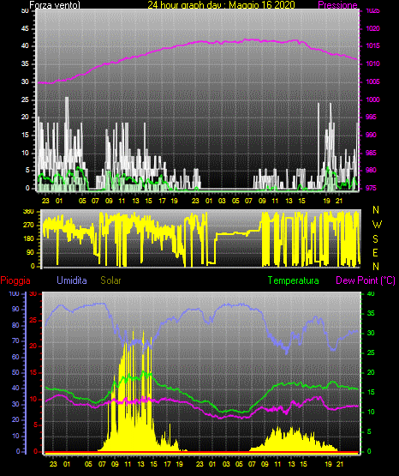399x476 pixels.
Task: Click humidity axis value 50
Action: click(x=15, y=372)
